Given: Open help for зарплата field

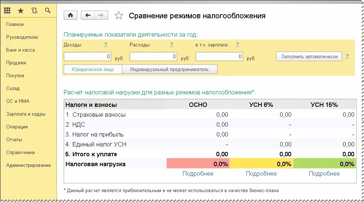Looking at the screenshot, I should (x=237, y=45).
